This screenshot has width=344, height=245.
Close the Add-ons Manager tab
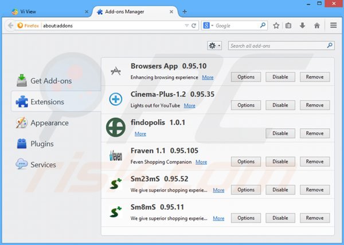click(x=171, y=11)
